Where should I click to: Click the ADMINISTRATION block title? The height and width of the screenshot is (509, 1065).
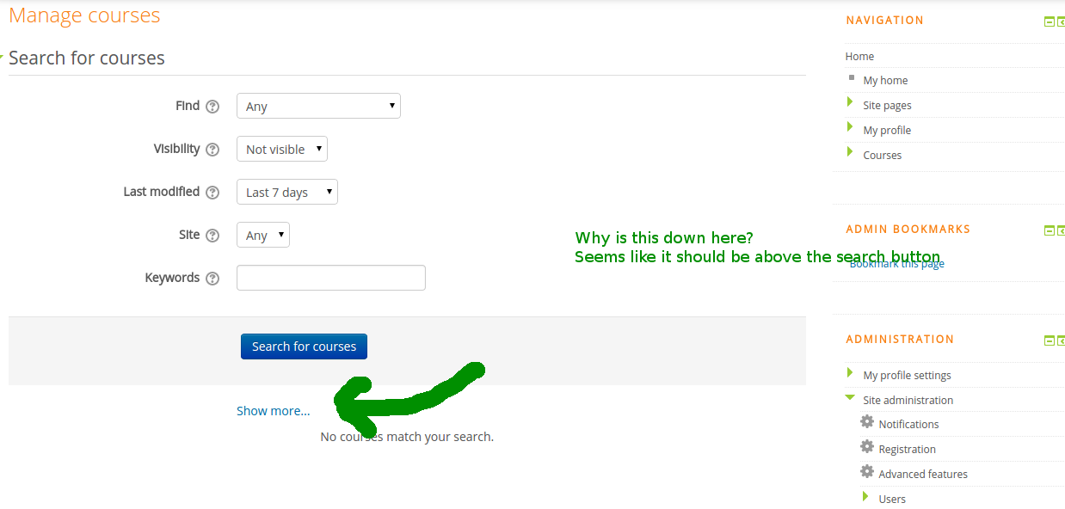pos(900,340)
